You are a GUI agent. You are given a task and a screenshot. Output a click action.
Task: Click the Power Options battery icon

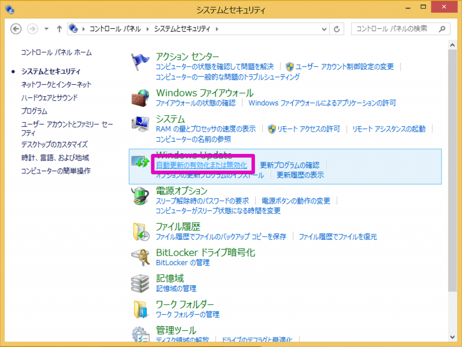click(140, 196)
